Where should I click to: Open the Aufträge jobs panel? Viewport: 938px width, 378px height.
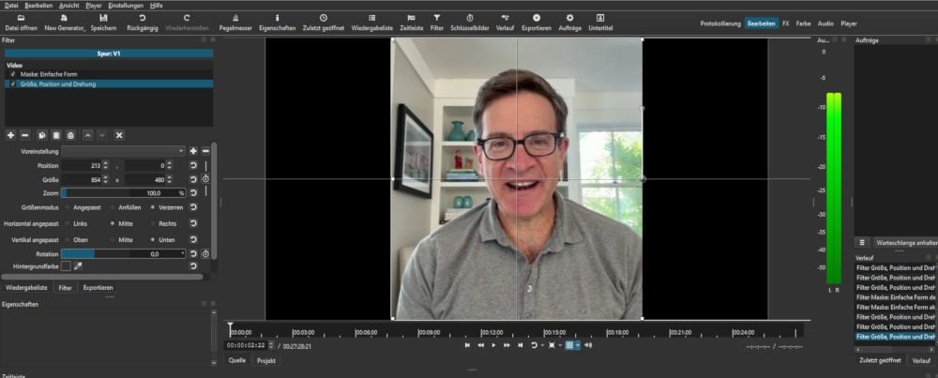569,22
